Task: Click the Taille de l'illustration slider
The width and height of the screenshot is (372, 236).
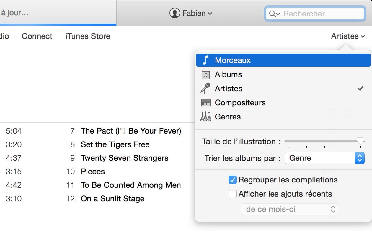Action: click(x=325, y=142)
